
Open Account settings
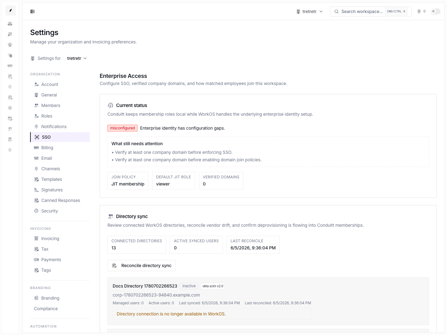pyautogui.click(x=60, y=84)
